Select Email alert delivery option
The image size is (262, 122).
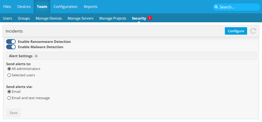9,92
